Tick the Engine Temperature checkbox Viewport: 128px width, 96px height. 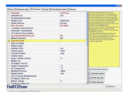(9, 66)
